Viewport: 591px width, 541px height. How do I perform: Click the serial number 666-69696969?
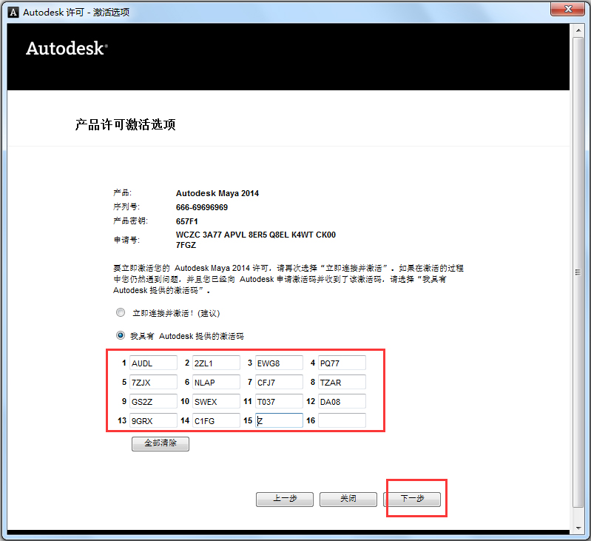[x=202, y=207]
